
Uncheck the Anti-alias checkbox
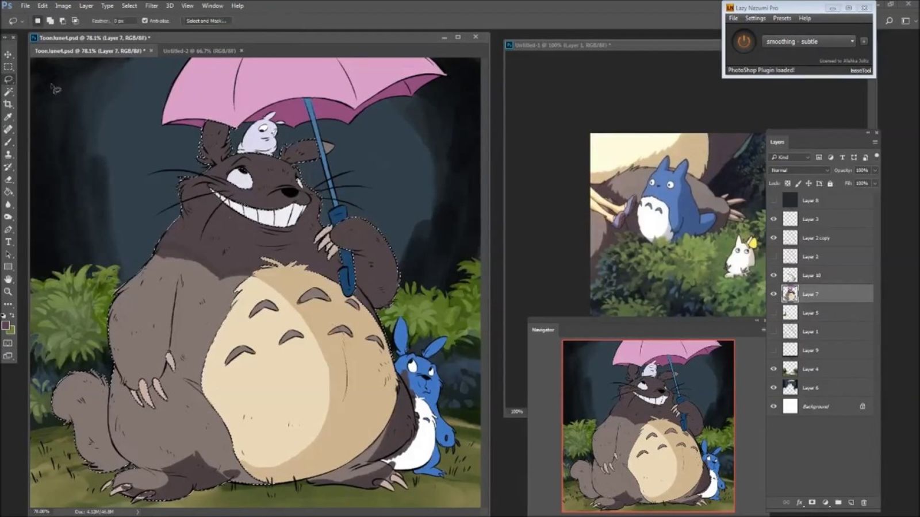[145, 21]
